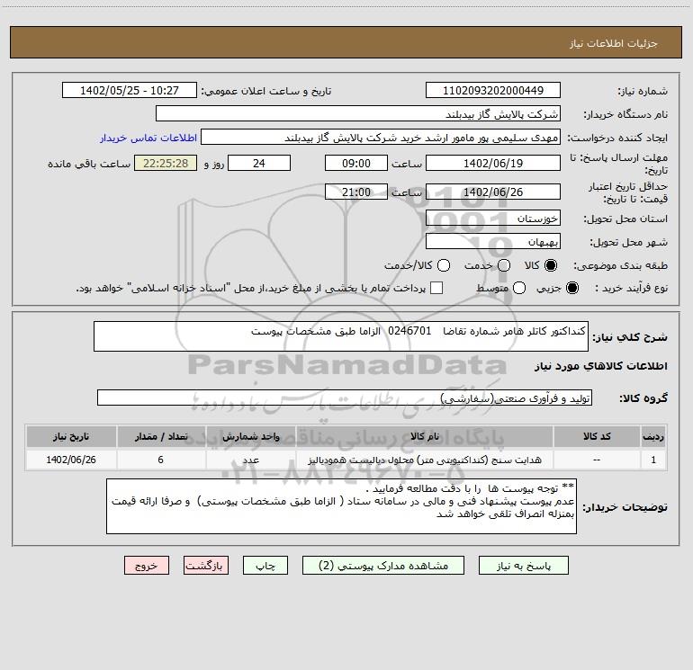Viewport: 693px width, 670px height.
Task: Select the متوسط purchase type radio
Action: point(519,288)
